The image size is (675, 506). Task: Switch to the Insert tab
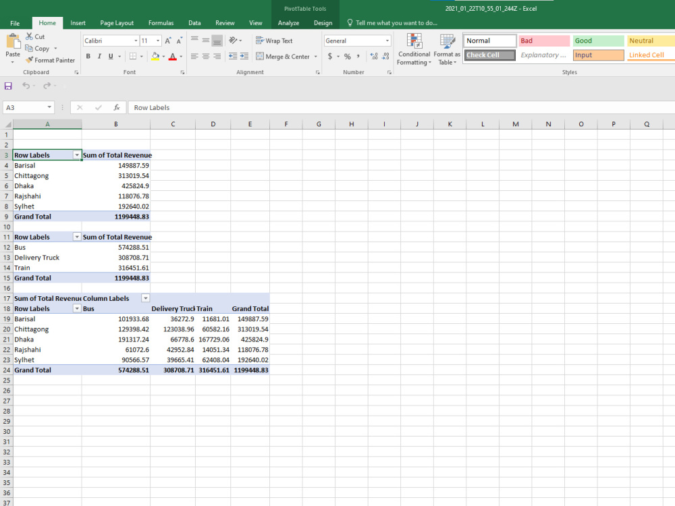(78, 23)
